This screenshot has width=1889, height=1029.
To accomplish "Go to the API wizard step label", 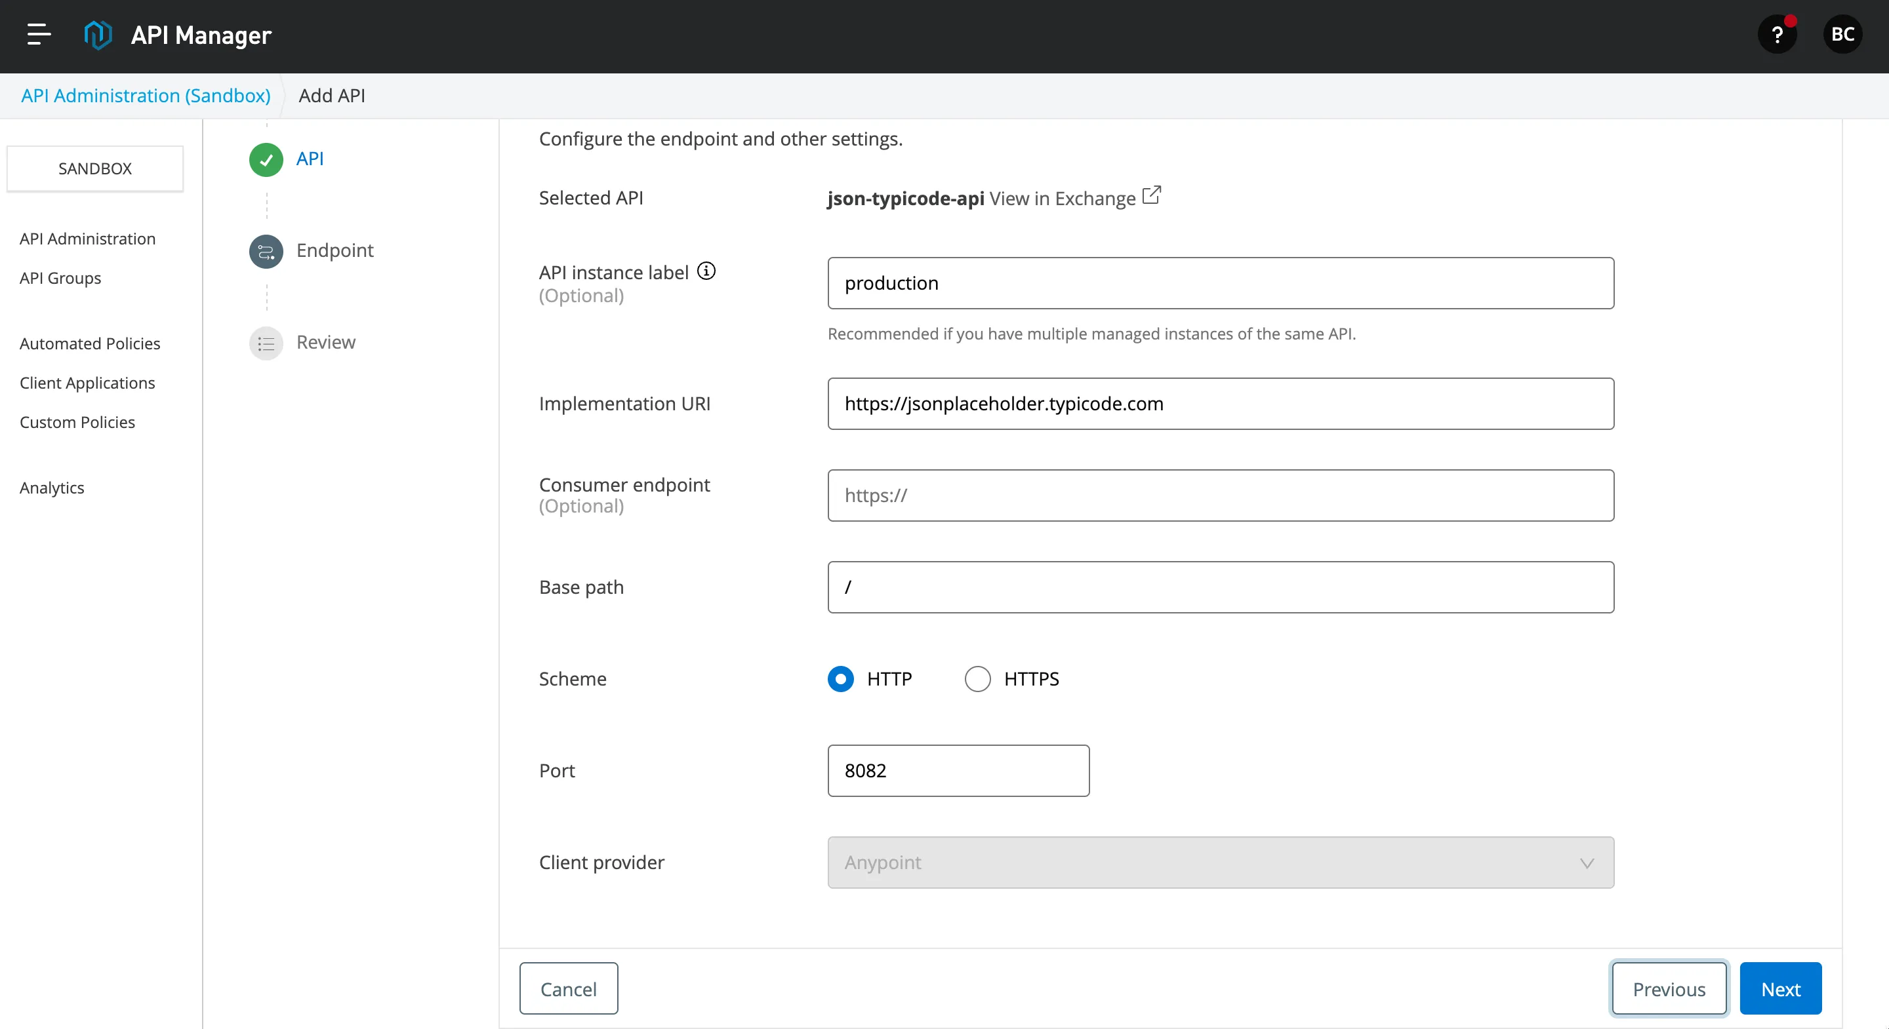I will (310, 159).
